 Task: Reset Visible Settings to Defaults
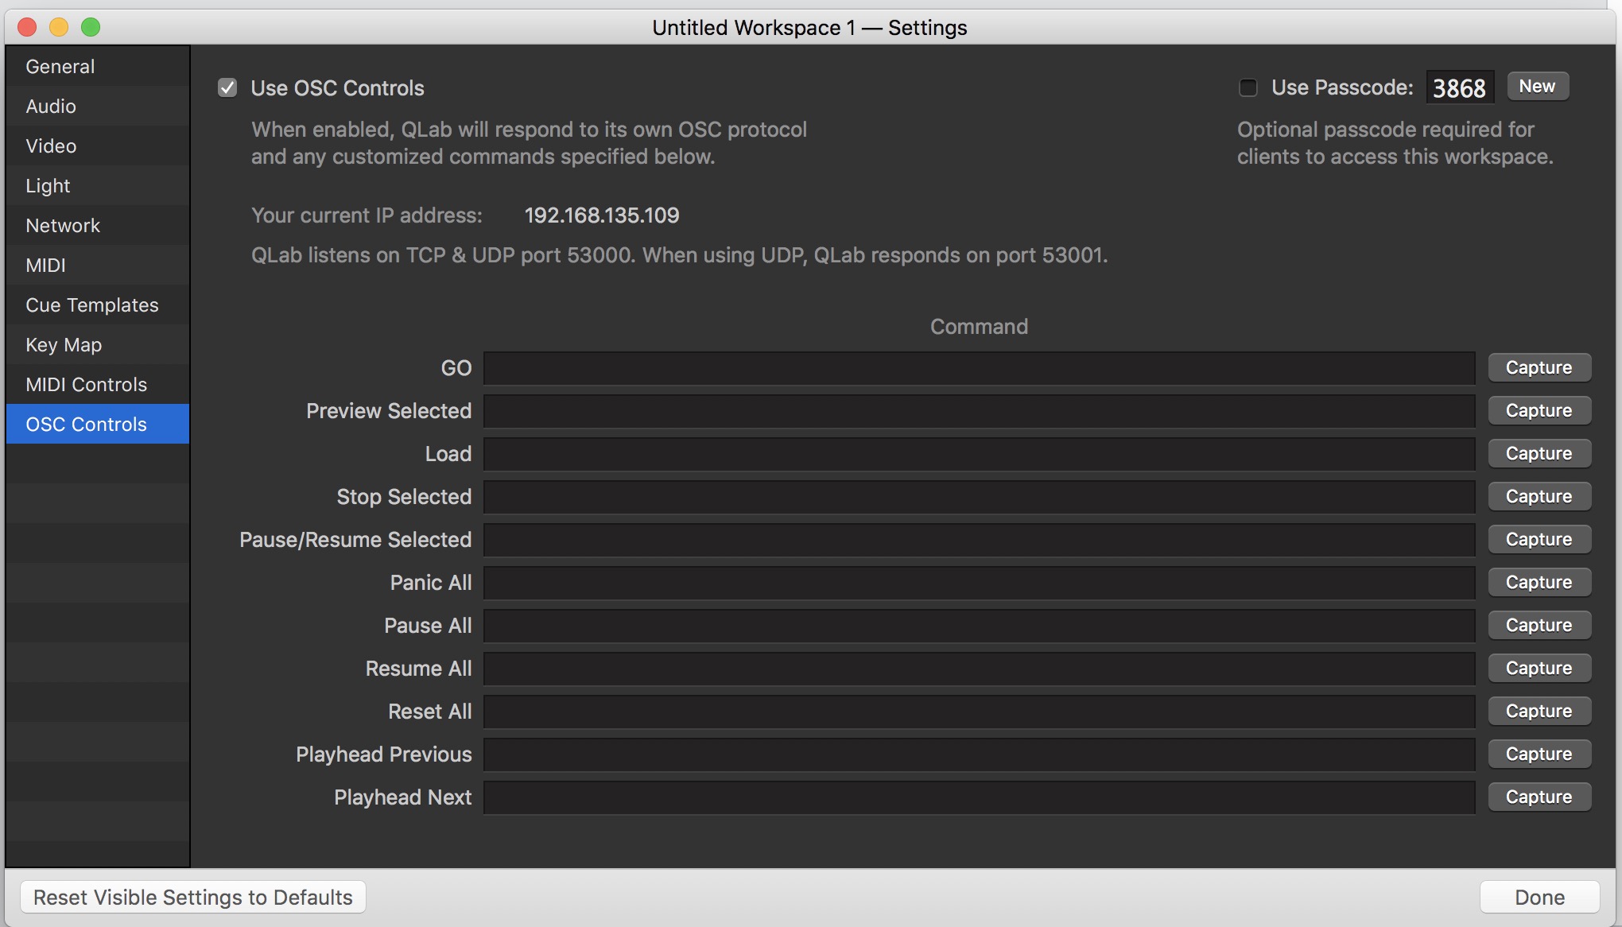pyautogui.click(x=192, y=898)
